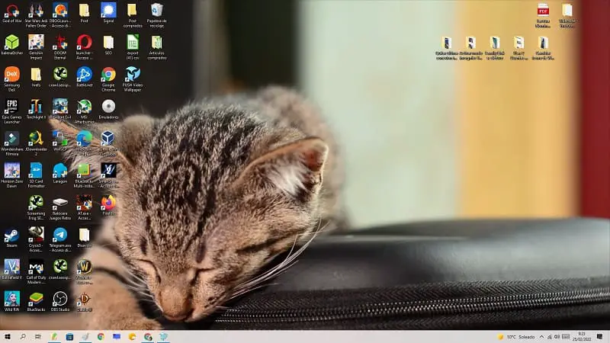This screenshot has height=343, width=610.
Task: Open BlueStacks Multi-Instance shortcut
Action: pos(85,176)
